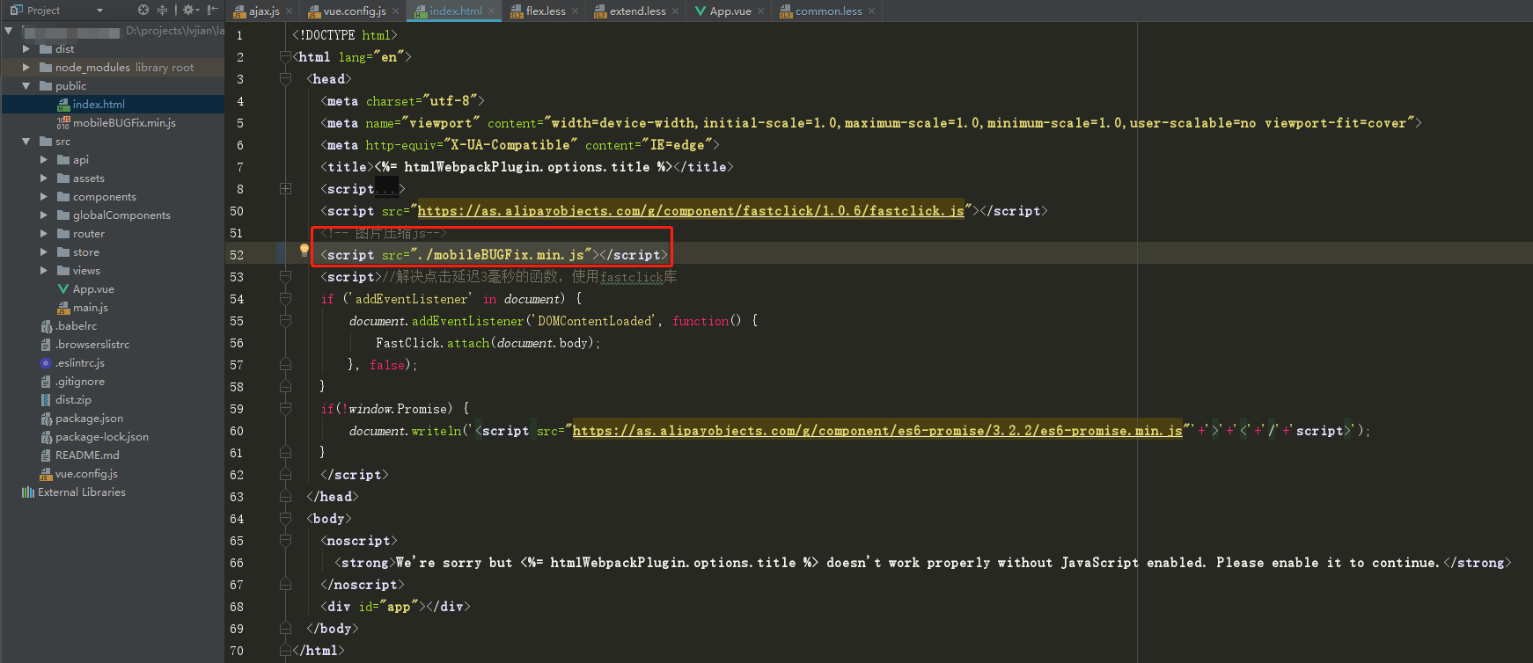Click the meta charset utf-8 line
Screen dimensions: 1533x663
(402, 101)
